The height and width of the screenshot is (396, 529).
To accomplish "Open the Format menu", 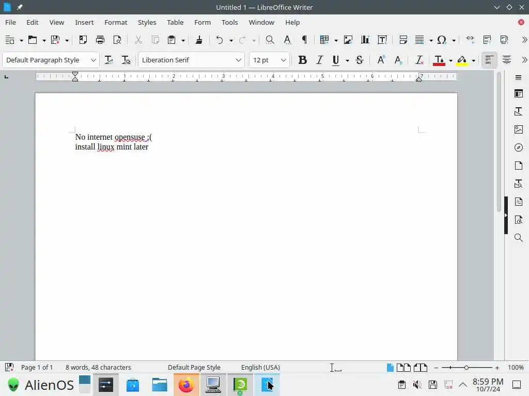I will [x=116, y=22].
